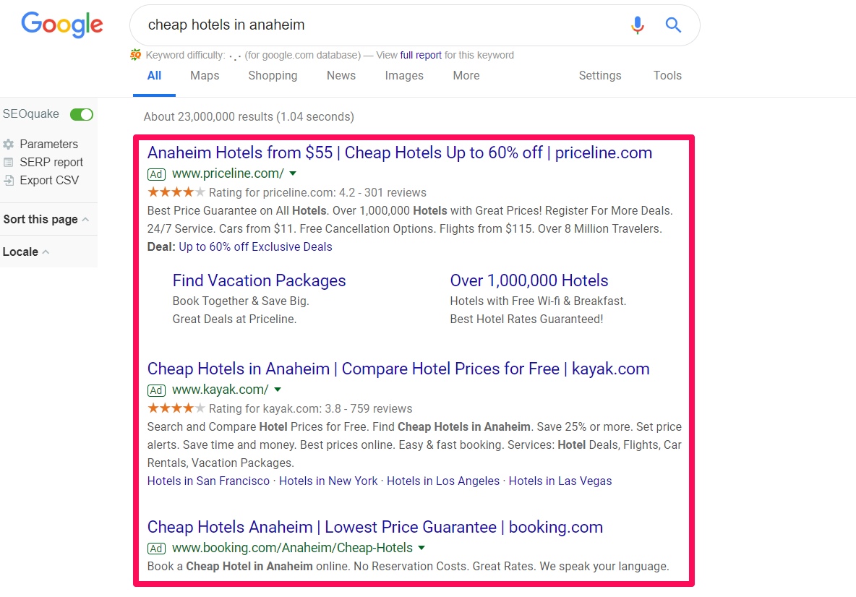Click the Parameters gear icon

pos(8,144)
